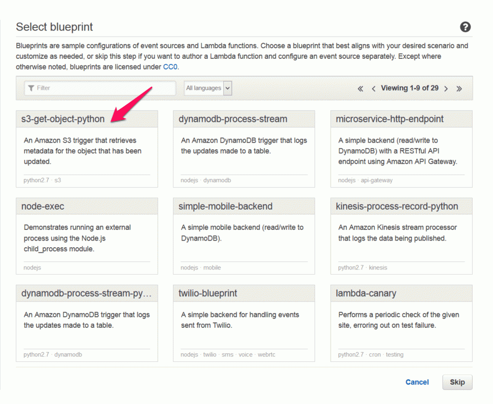Choose the microservice-http-endpoint blueprint
Screen dimensions: 493x404
(401, 149)
